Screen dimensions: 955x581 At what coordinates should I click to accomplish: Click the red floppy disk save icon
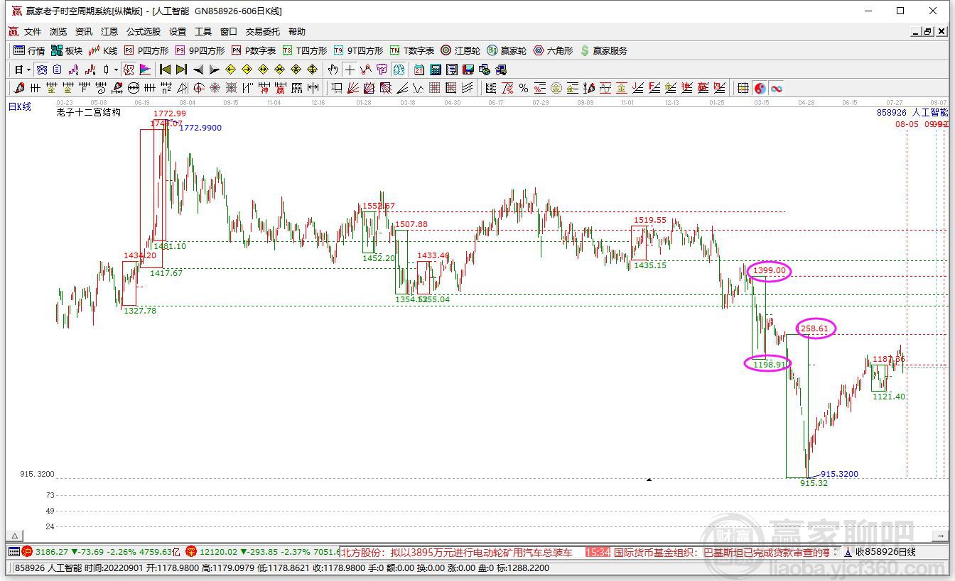click(468, 70)
